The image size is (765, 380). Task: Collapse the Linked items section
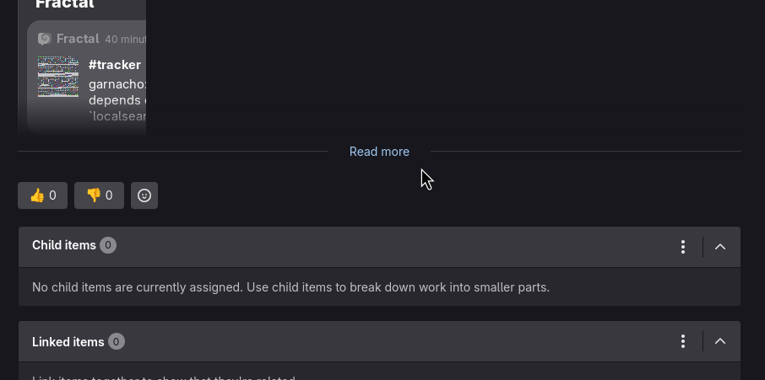[x=720, y=342]
